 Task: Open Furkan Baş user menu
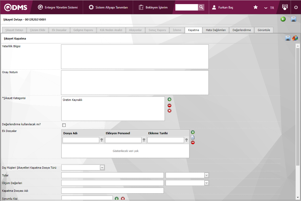coord(222,7)
